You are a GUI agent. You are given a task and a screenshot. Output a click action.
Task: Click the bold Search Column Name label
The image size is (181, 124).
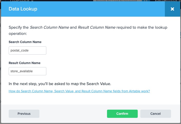click(25, 42)
